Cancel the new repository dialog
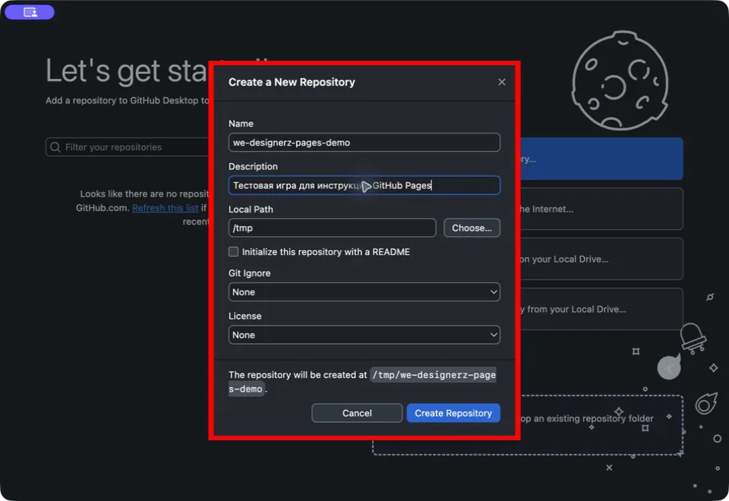729x501 pixels. point(357,413)
